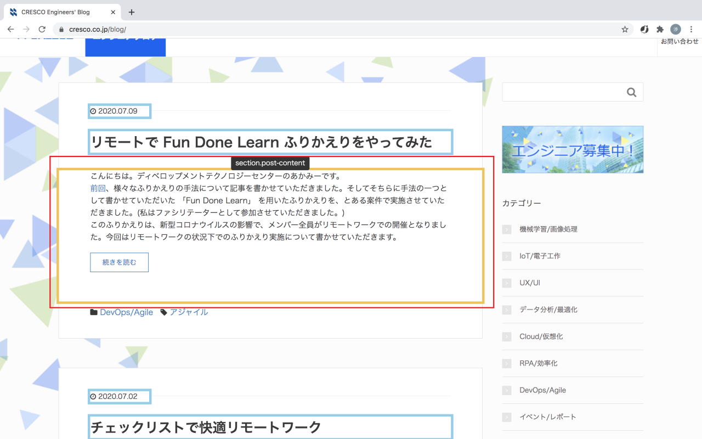
Task: Click the arrow icon beside データ分析/最適化
Action: point(507,310)
